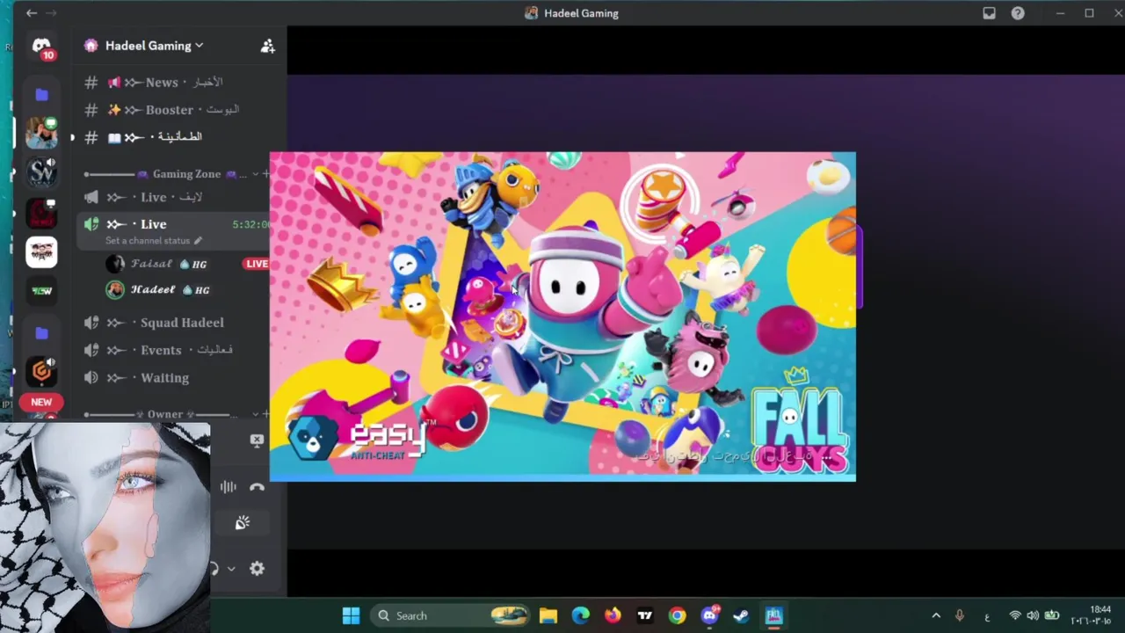The image size is (1125, 633).
Task: Open the soundboard megaphone button
Action: pyautogui.click(x=243, y=523)
